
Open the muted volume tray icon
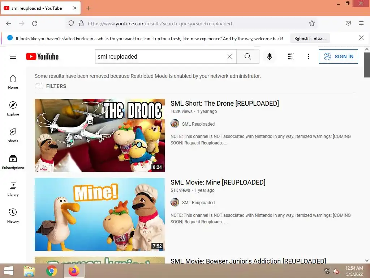pyautogui.click(x=336, y=271)
